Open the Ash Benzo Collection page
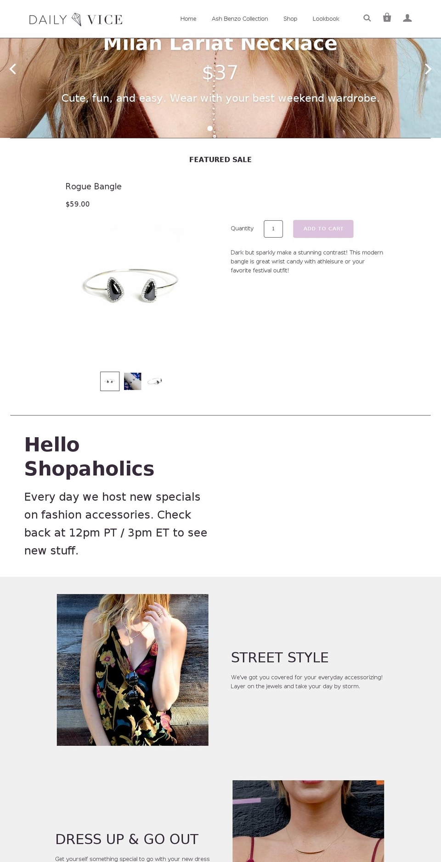The width and height of the screenshot is (441, 862). (240, 19)
